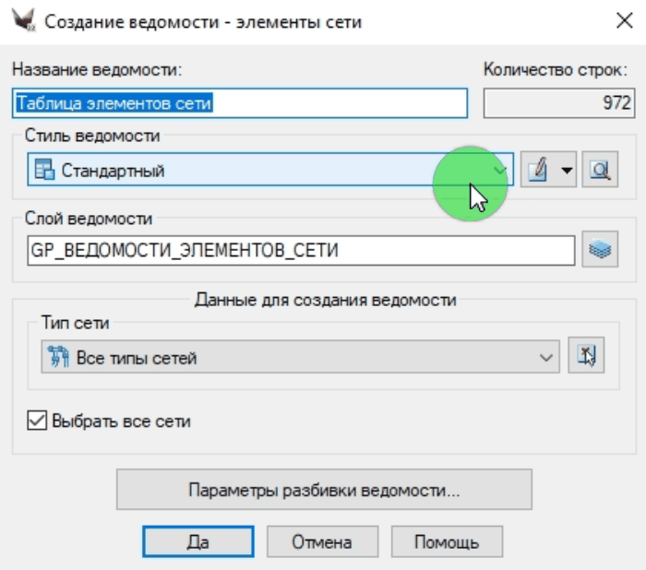Click the layer selection stack icon
This screenshot has width=646, height=570.
pos(599,250)
